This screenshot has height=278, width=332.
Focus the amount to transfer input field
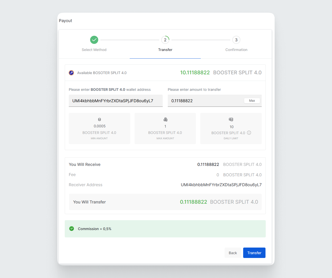coord(206,101)
